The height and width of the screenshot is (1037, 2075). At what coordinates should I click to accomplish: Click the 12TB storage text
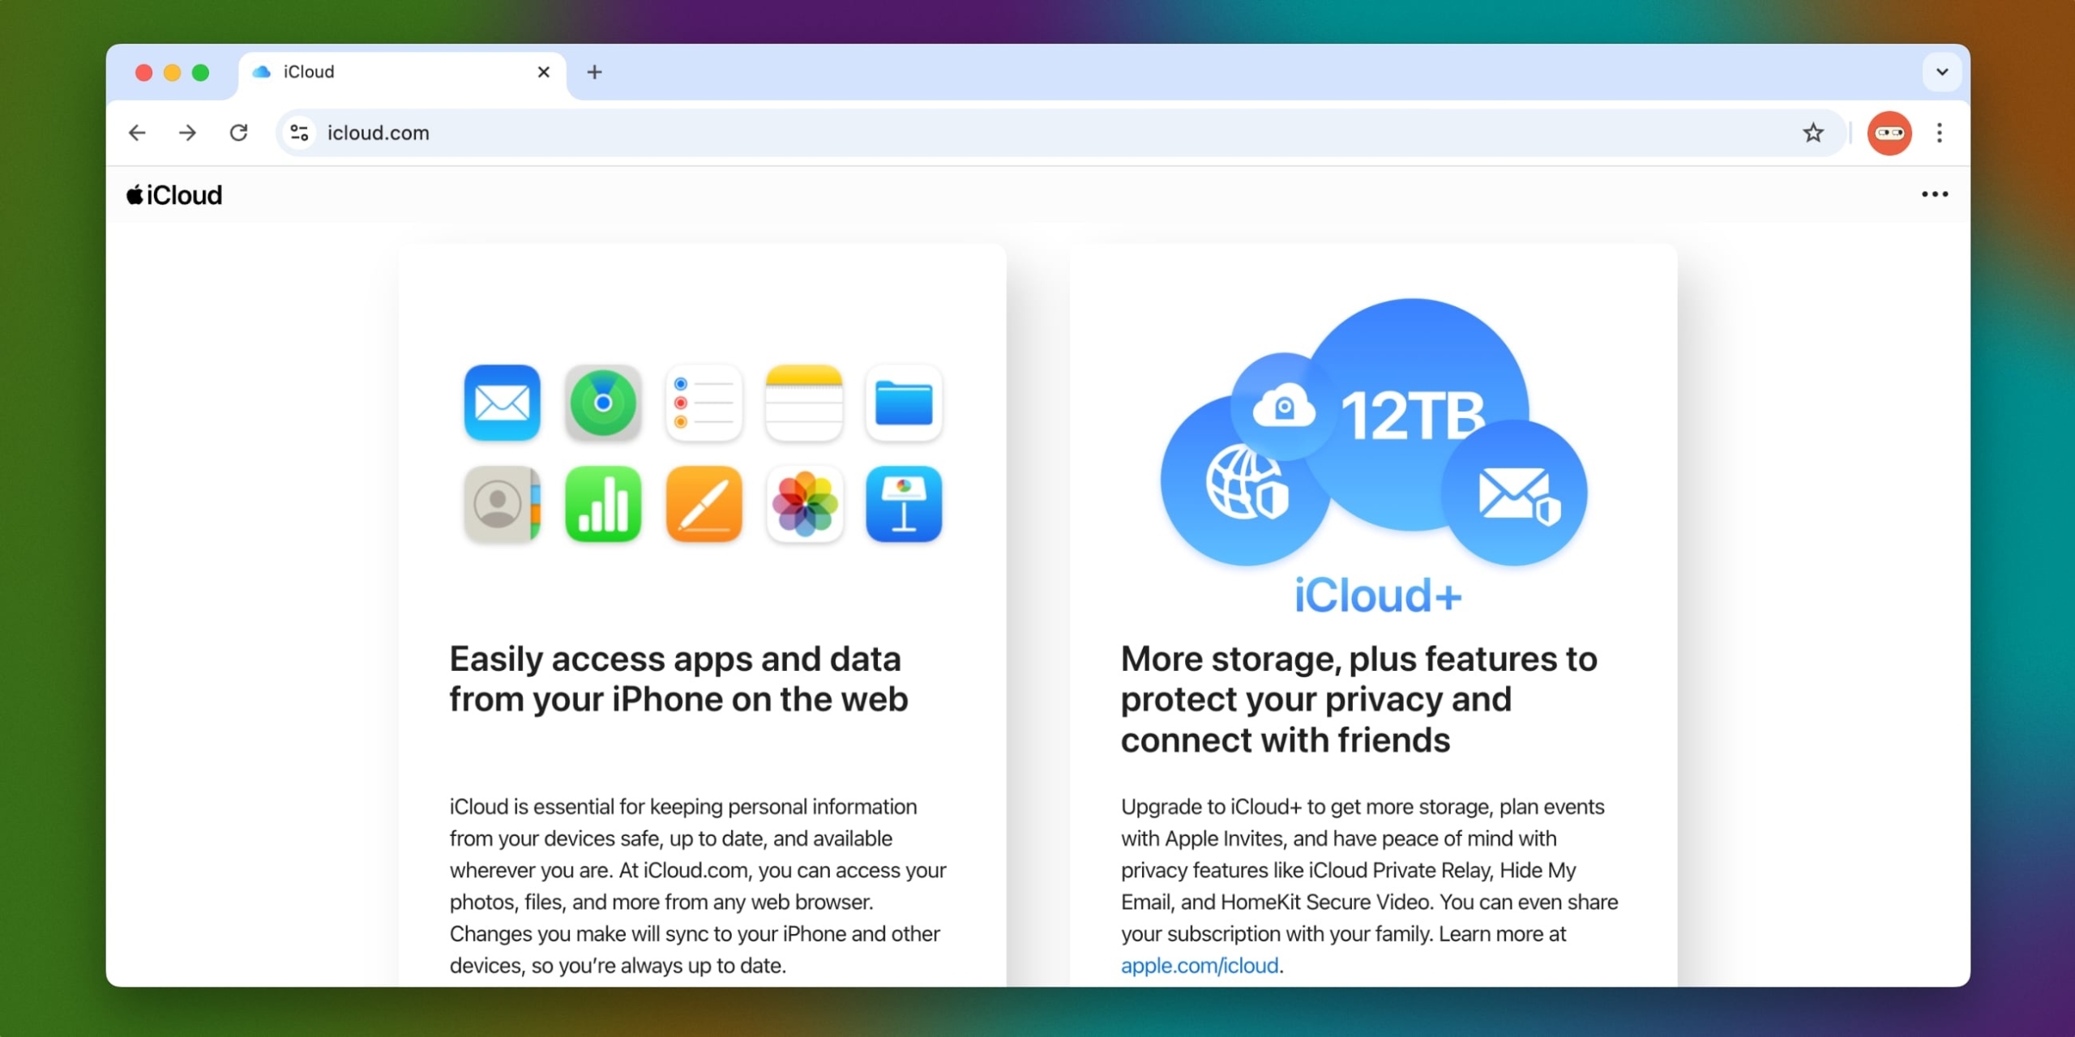[1413, 416]
